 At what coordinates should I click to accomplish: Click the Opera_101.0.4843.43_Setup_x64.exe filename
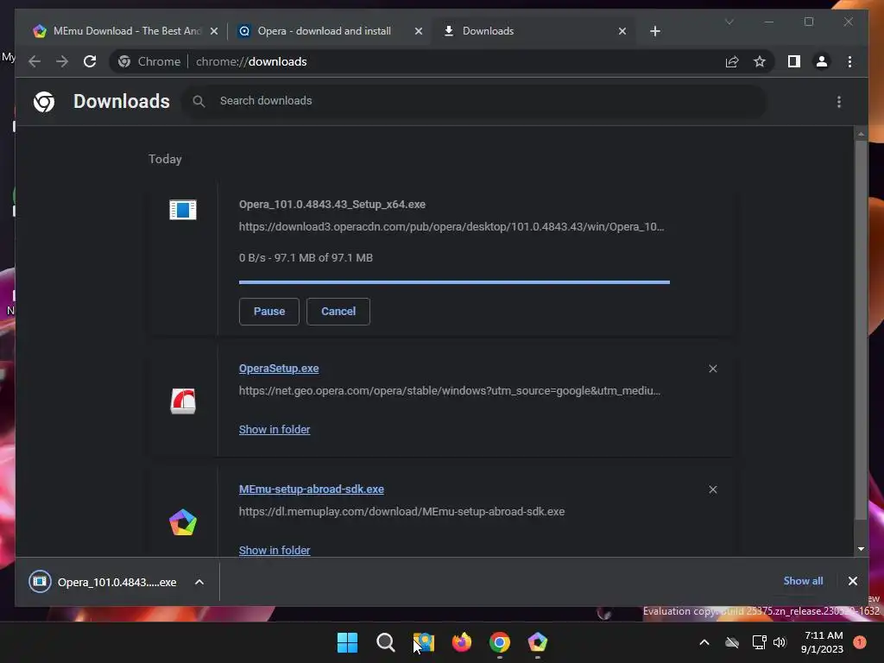pos(332,204)
